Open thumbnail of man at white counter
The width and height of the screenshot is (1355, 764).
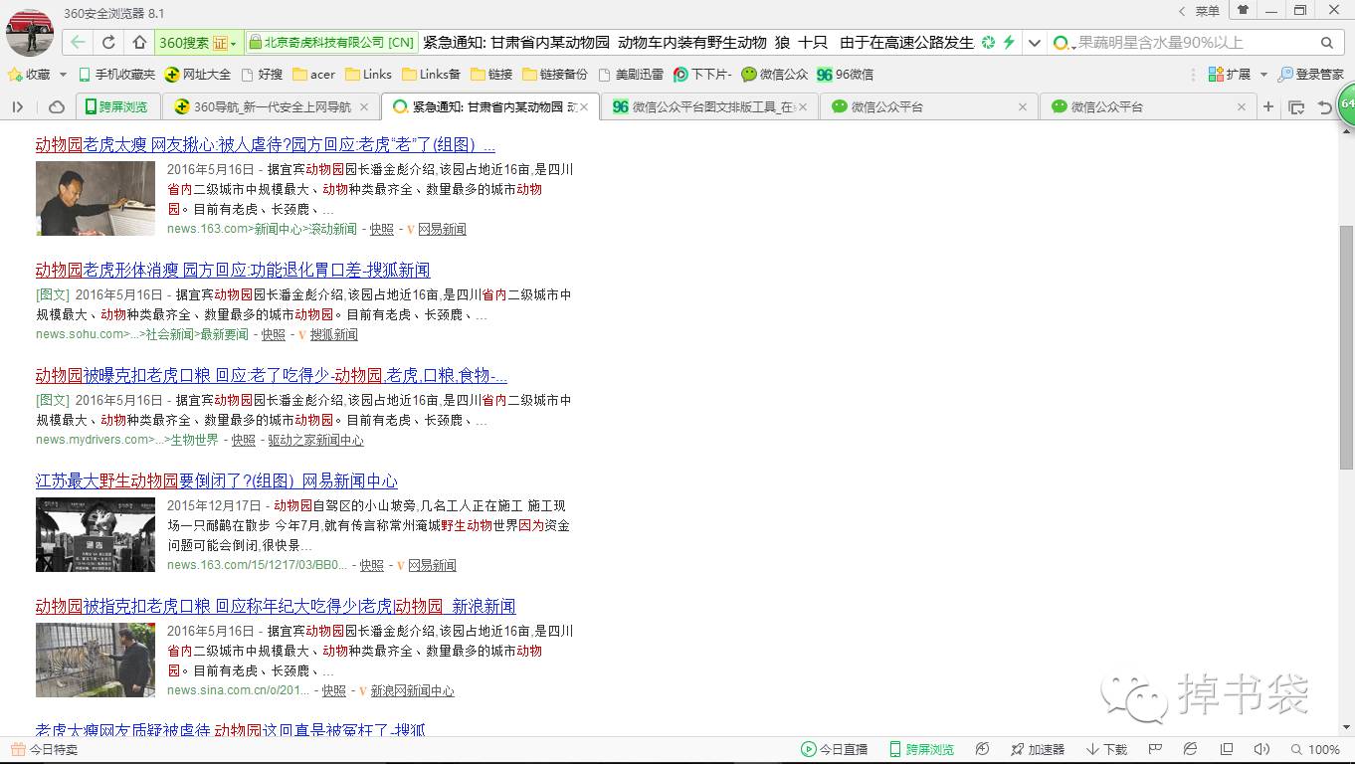96,199
